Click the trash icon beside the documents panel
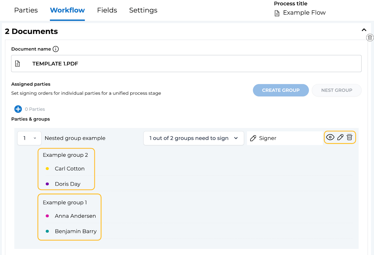 coord(370,37)
